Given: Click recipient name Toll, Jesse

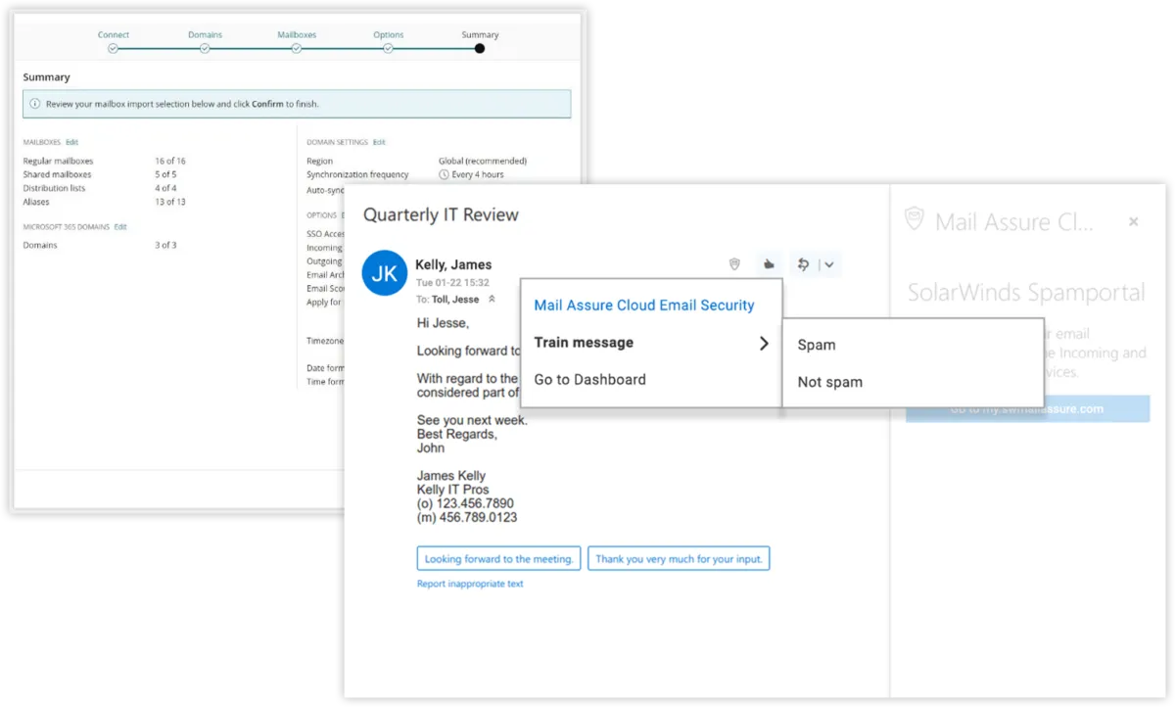Looking at the screenshot, I should coord(455,300).
